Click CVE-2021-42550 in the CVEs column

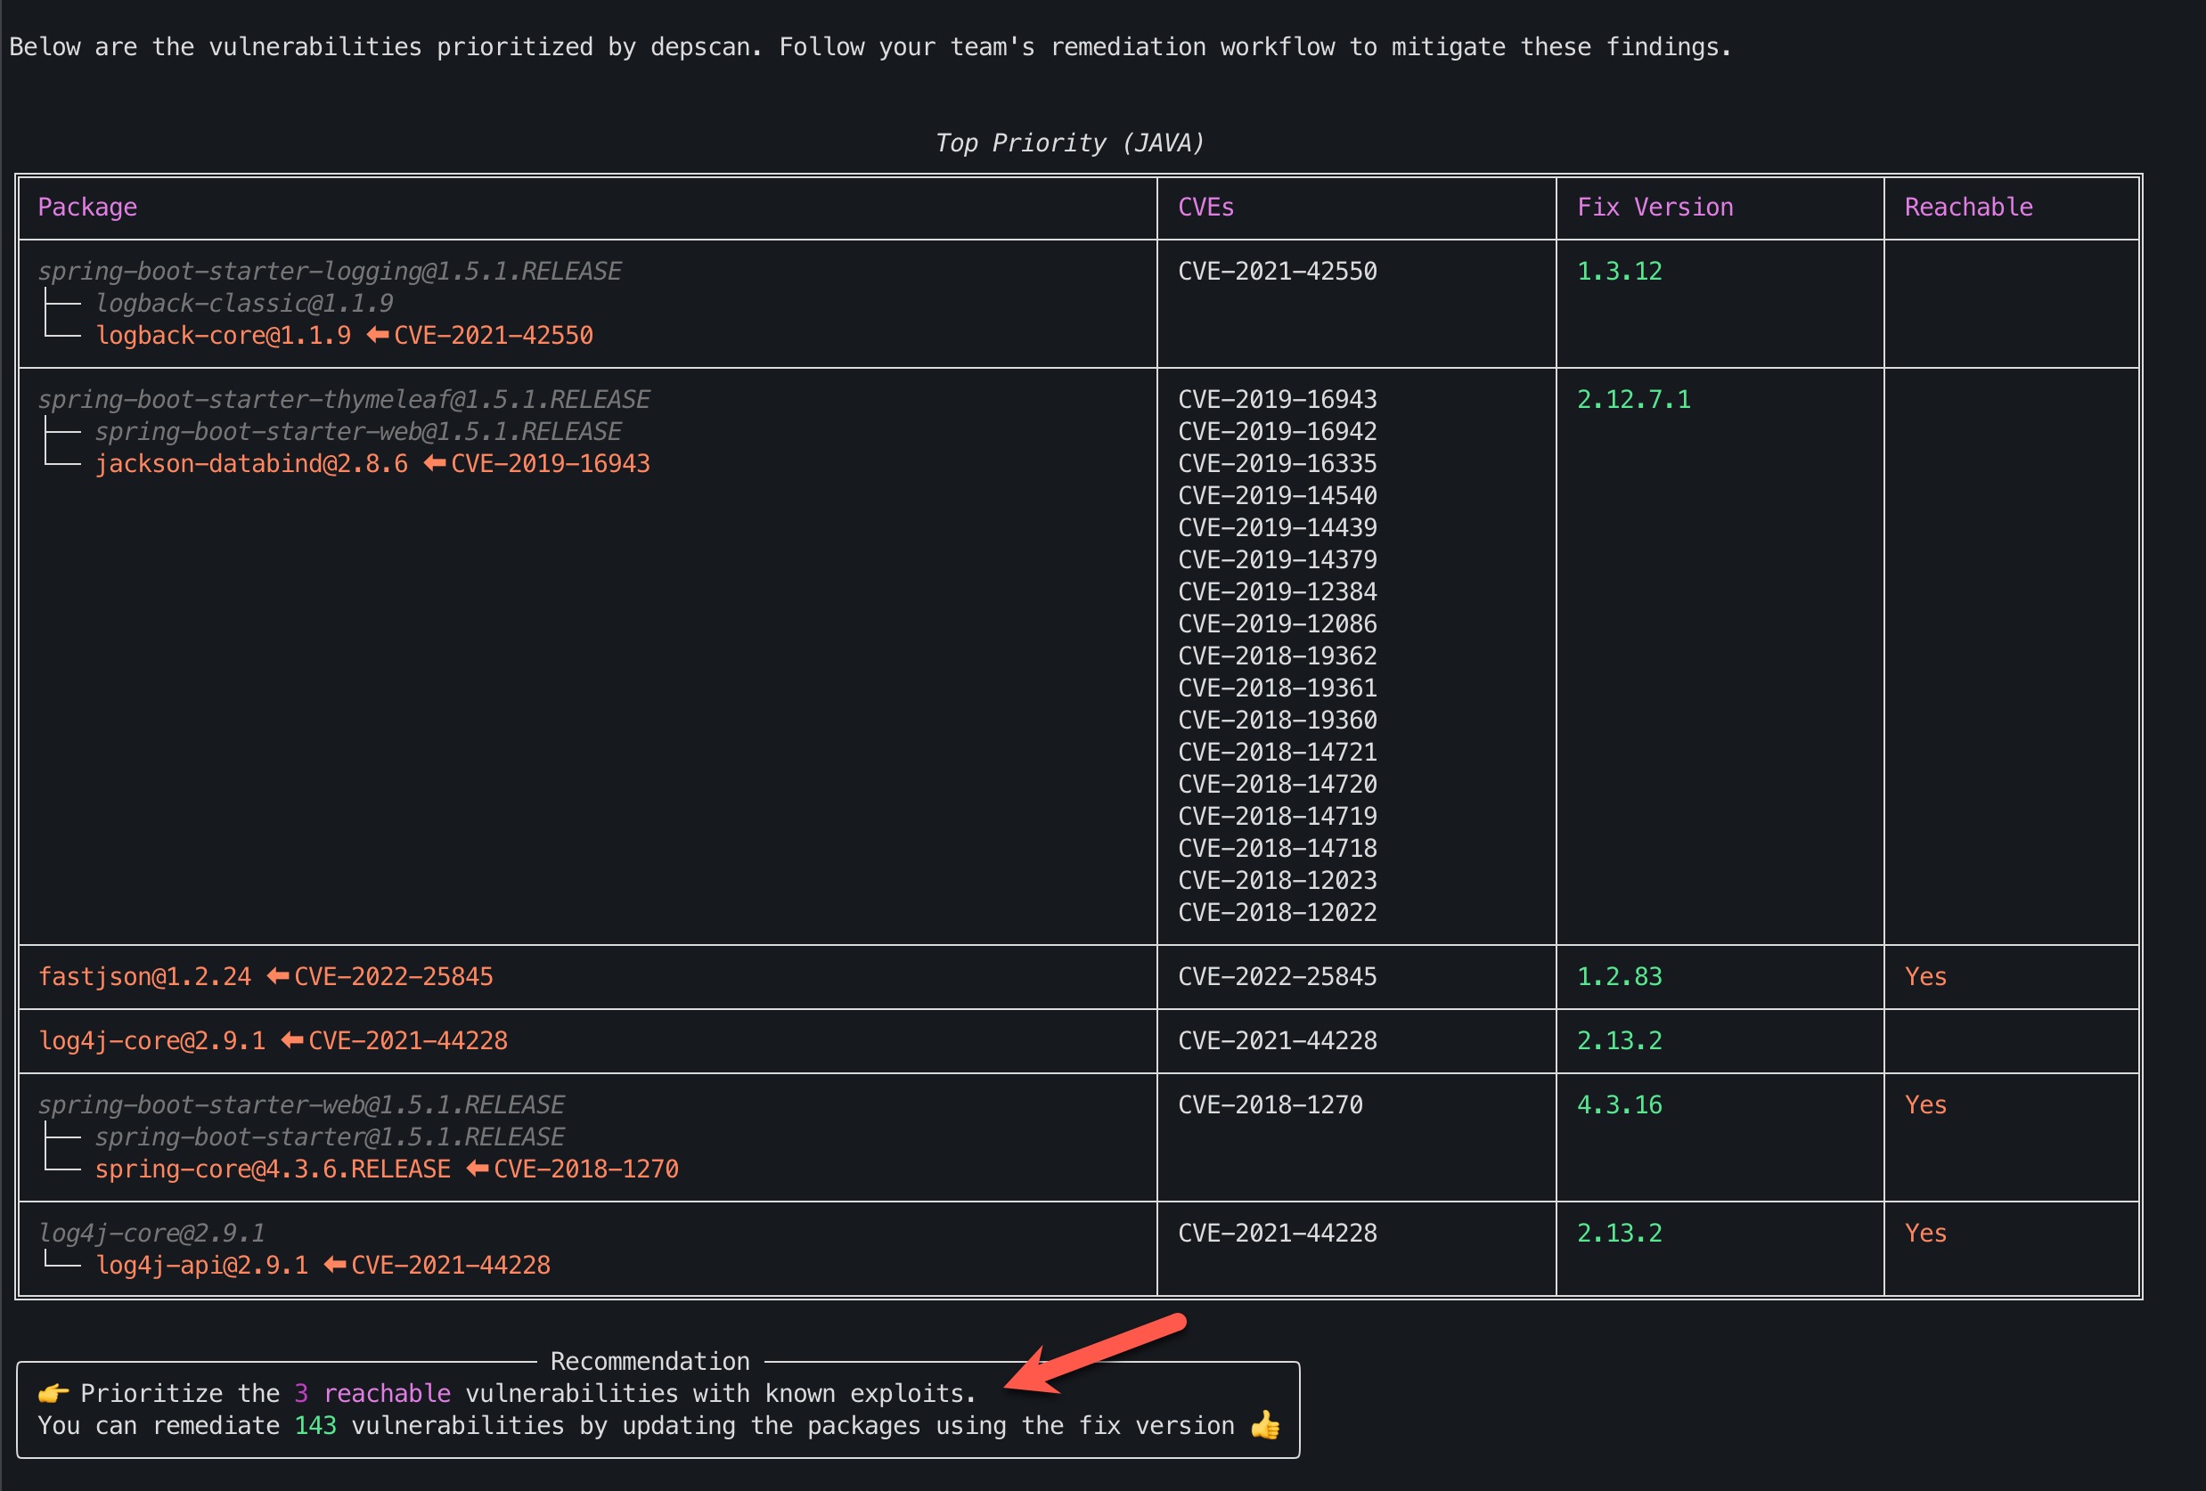click(x=1277, y=272)
